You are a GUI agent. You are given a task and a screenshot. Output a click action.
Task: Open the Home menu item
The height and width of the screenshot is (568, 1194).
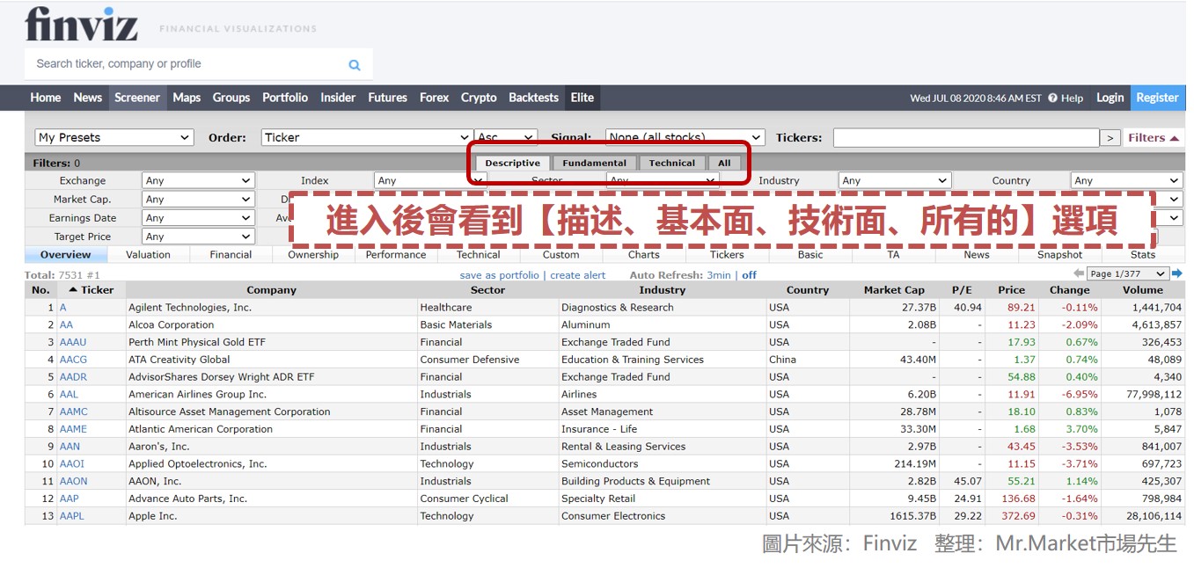pyautogui.click(x=46, y=98)
